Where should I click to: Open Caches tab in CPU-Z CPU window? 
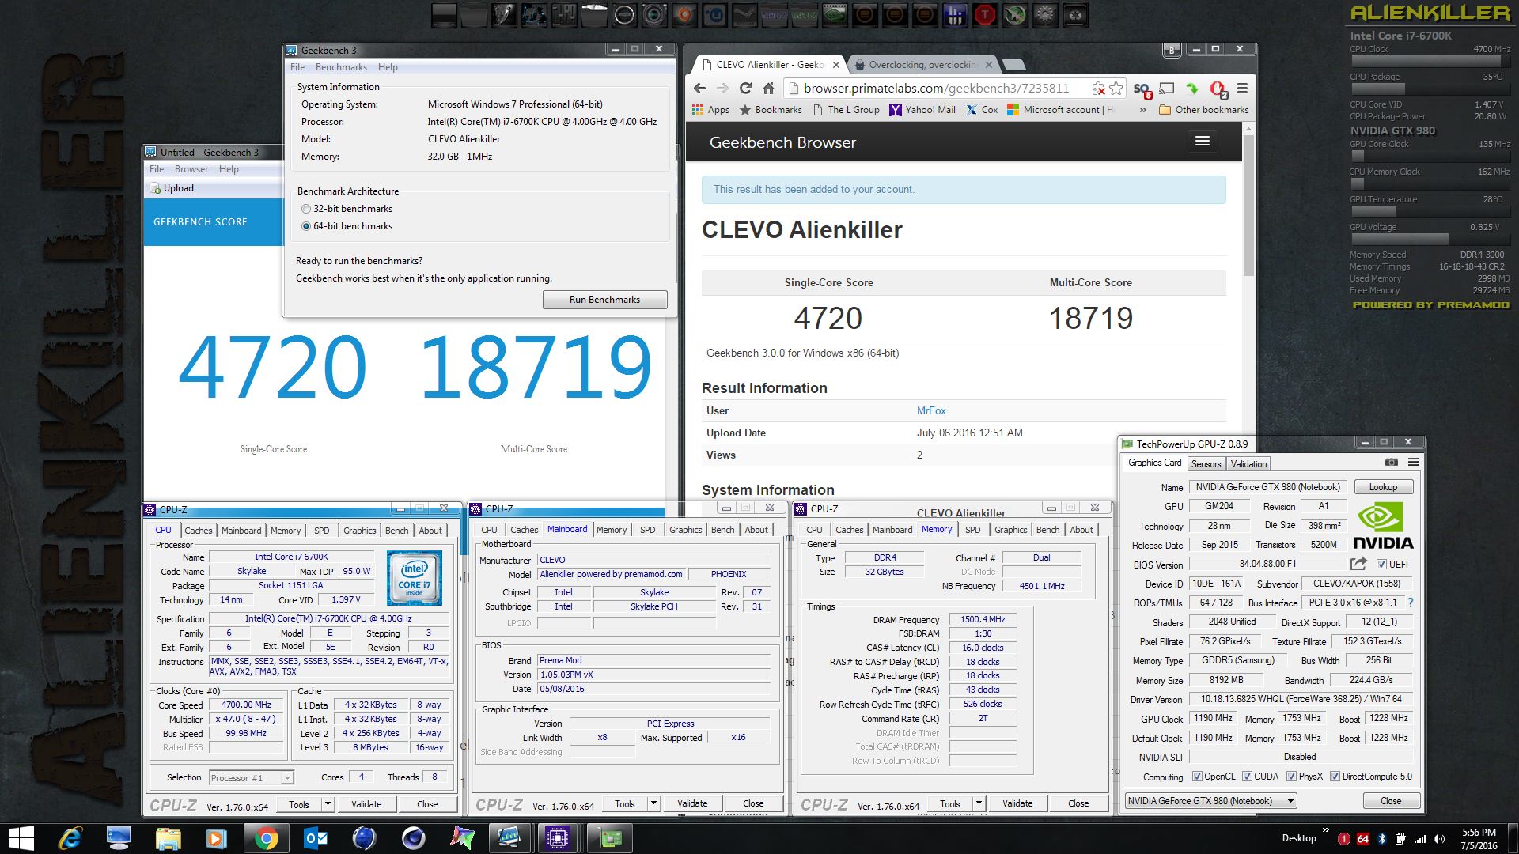(199, 531)
